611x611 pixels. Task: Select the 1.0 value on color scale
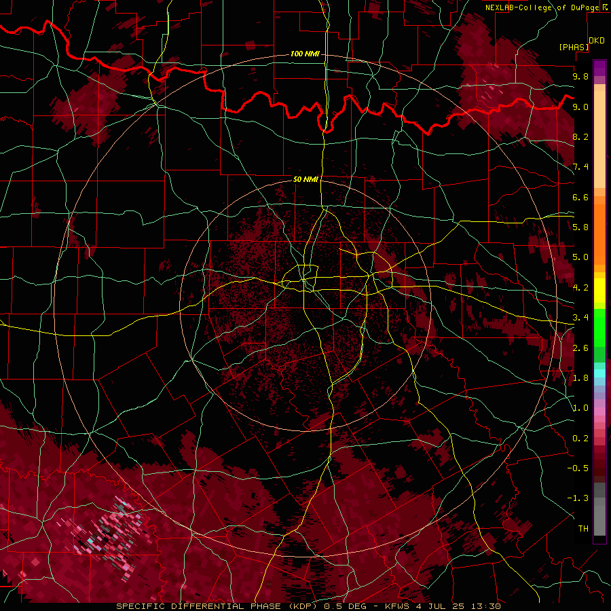pos(580,407)
